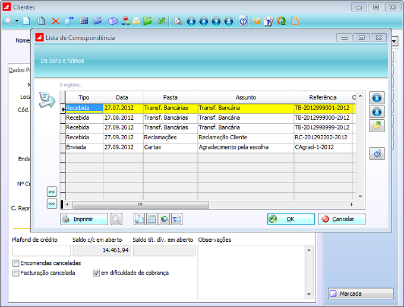Click the purple box icon in toolbar
The height and width of the screenshot is (307, 404).
[113, 21]
